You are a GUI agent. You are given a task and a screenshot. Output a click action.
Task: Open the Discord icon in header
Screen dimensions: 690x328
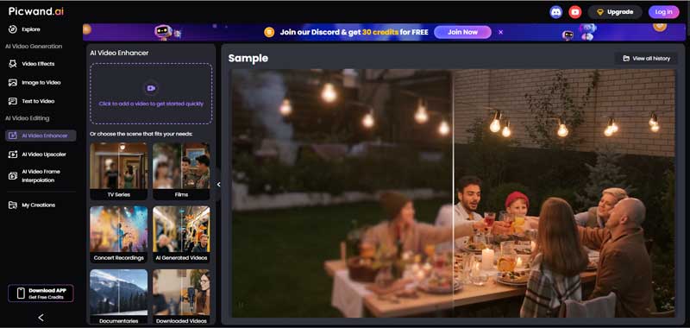[x=556, y=12]
